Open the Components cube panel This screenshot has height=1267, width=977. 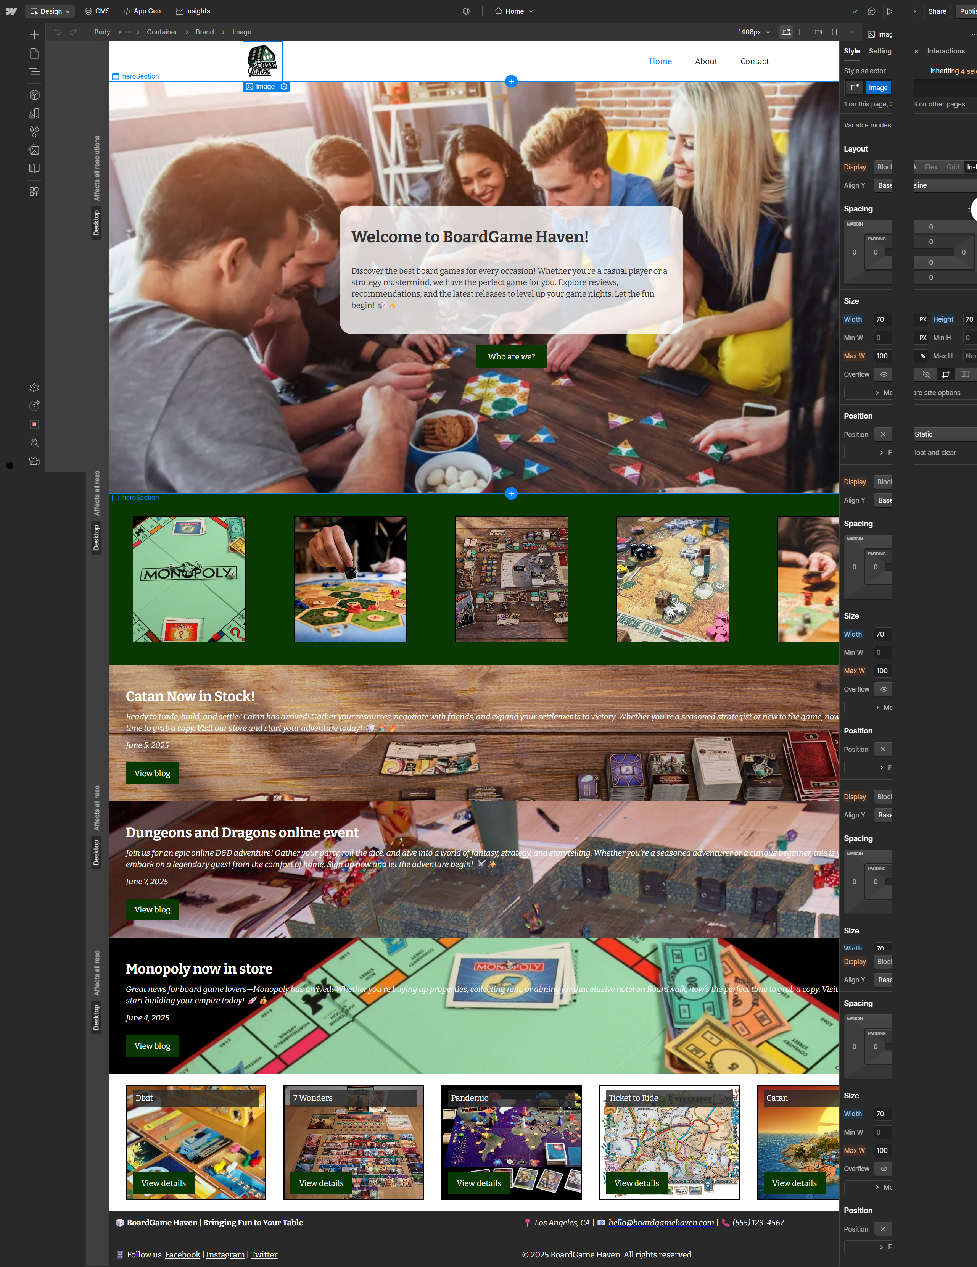34,95
